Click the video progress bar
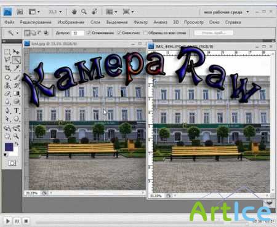This screenshot has width=277, height=227. (142, 222)
